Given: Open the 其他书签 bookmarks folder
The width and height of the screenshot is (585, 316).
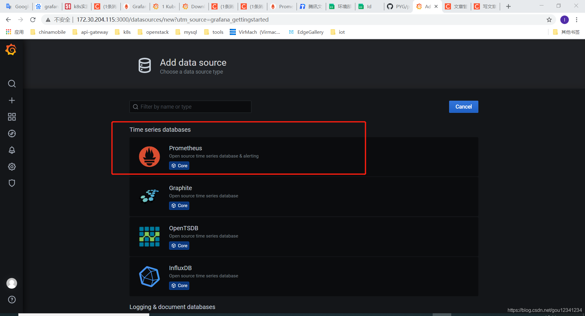Looking at the screenshot, I should point(566,32).
